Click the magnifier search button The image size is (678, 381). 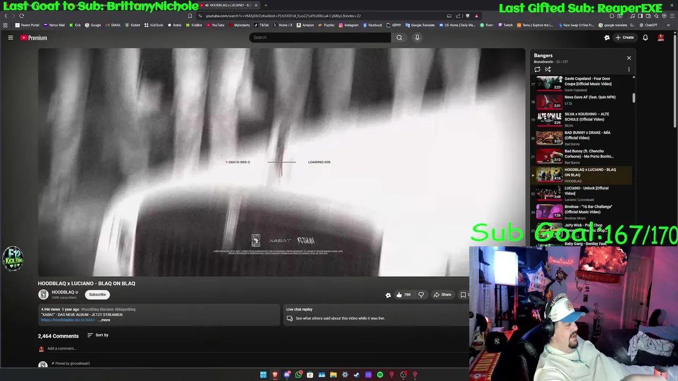[399, 38]
